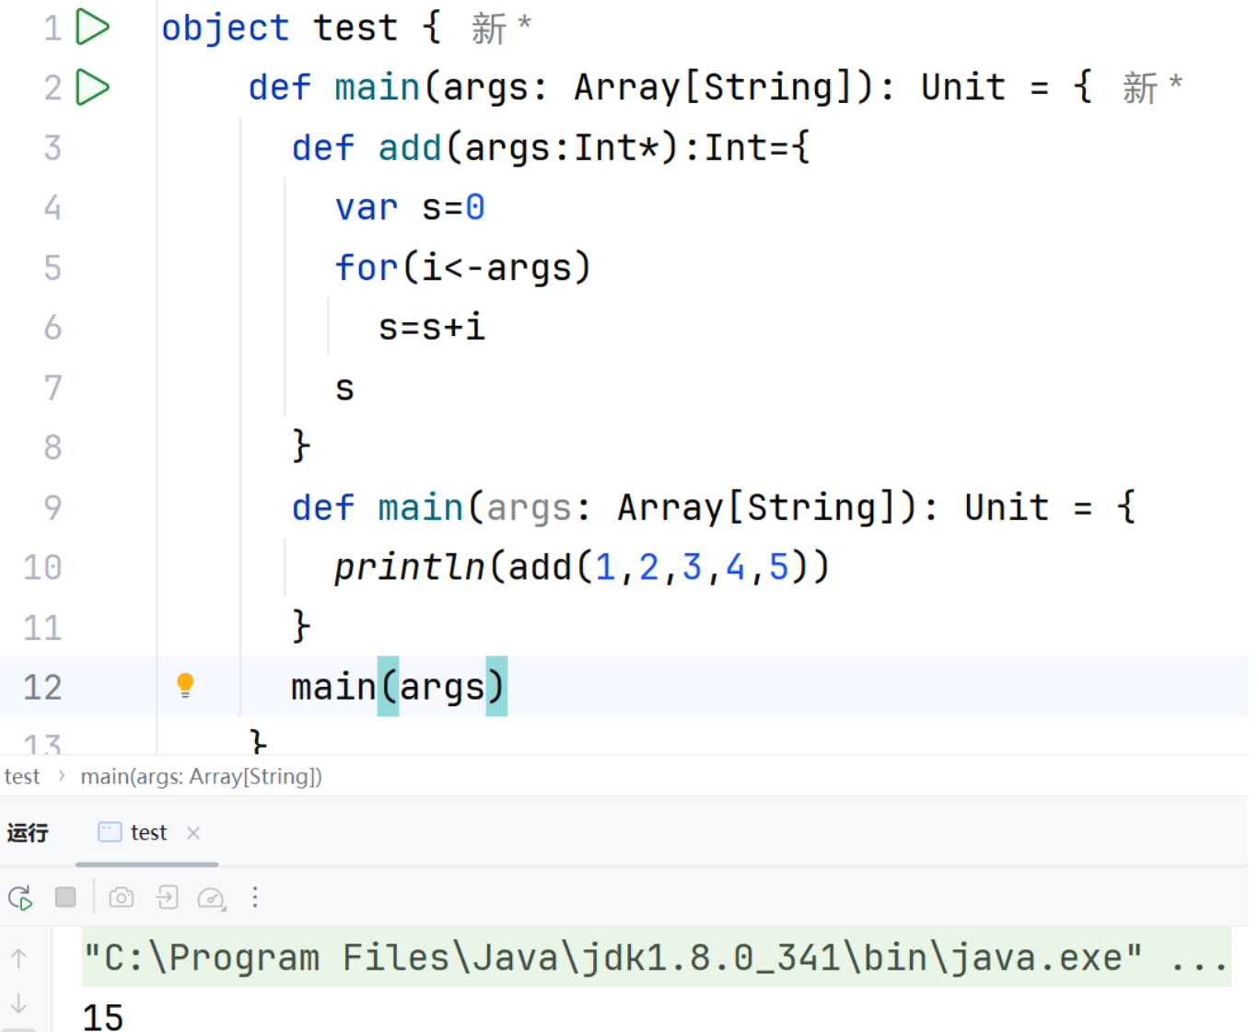Jump down the stack trace with the down arrow

click(x=18, y=1003)
